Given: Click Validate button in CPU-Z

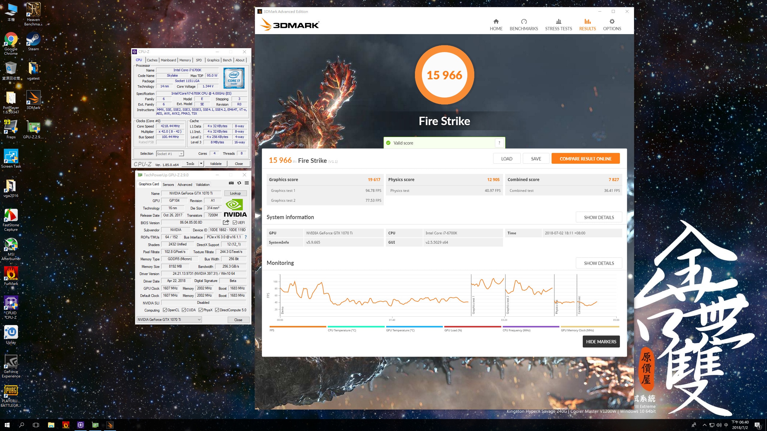Looking at the screenshot, I should click(216, 164).
